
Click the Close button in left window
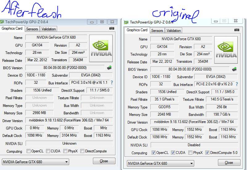[x=104, y=161]
